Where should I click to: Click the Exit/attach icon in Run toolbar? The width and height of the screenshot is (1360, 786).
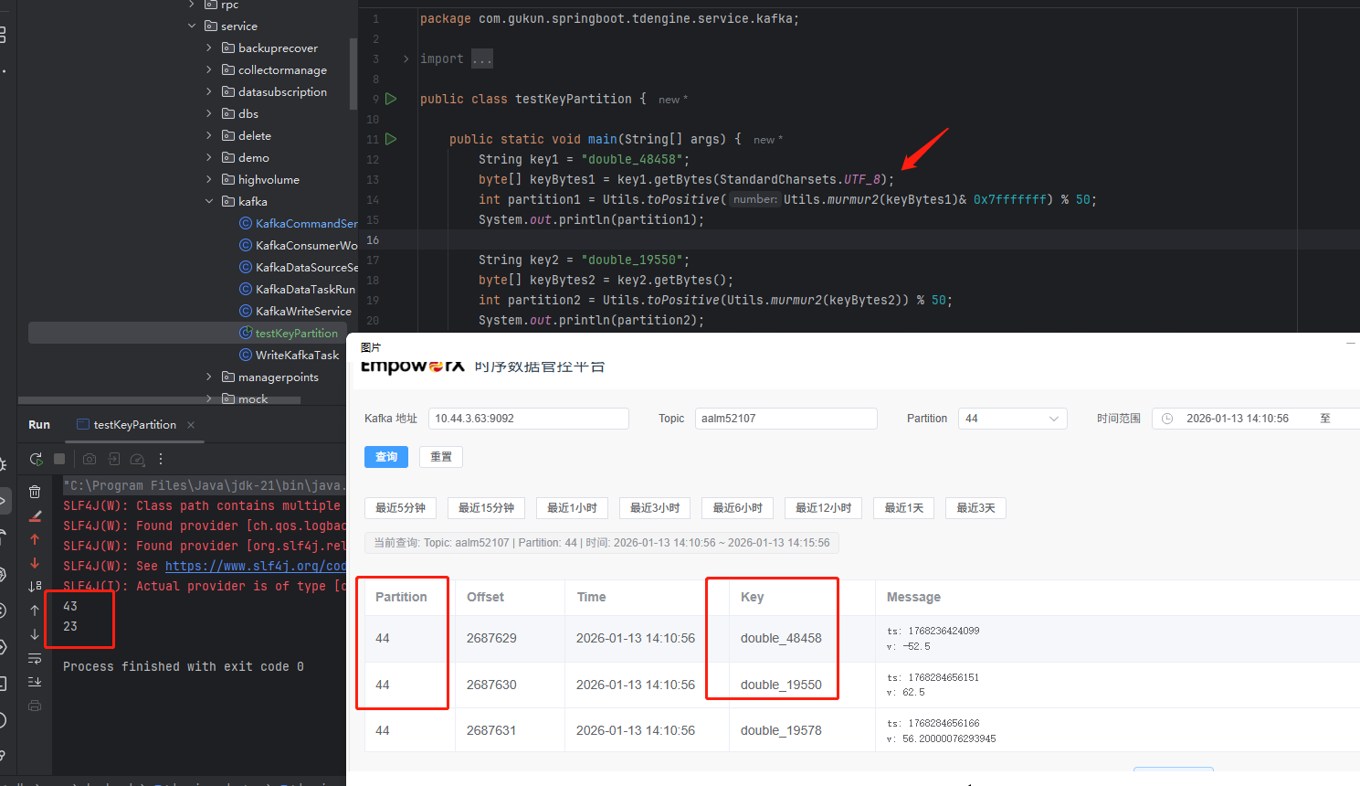[x=114, y=459]
